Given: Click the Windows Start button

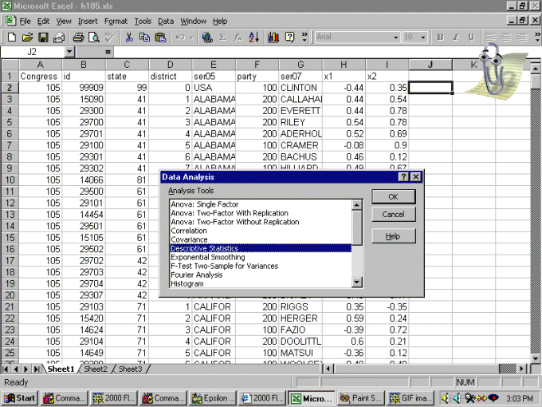Looking at the screenshot, I should click(20, 397).
